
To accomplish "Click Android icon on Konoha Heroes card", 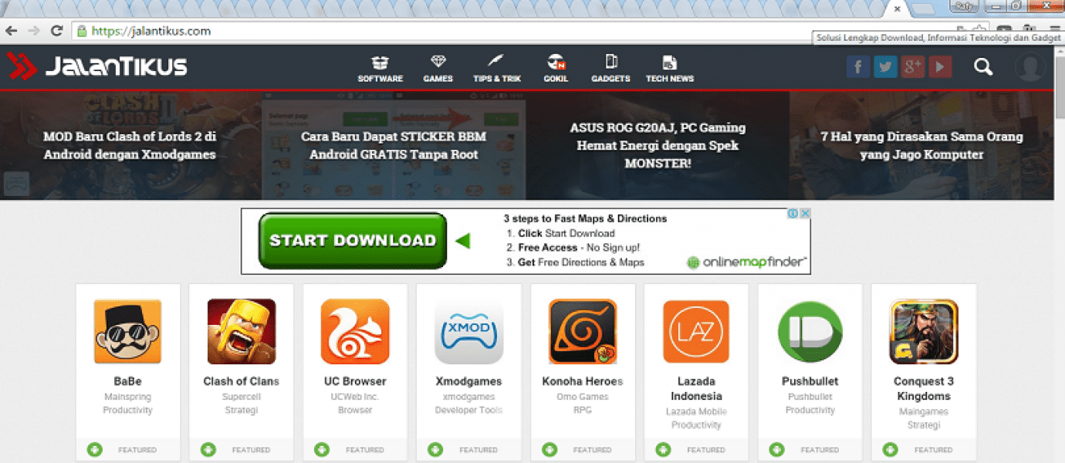I will point(549,449).
